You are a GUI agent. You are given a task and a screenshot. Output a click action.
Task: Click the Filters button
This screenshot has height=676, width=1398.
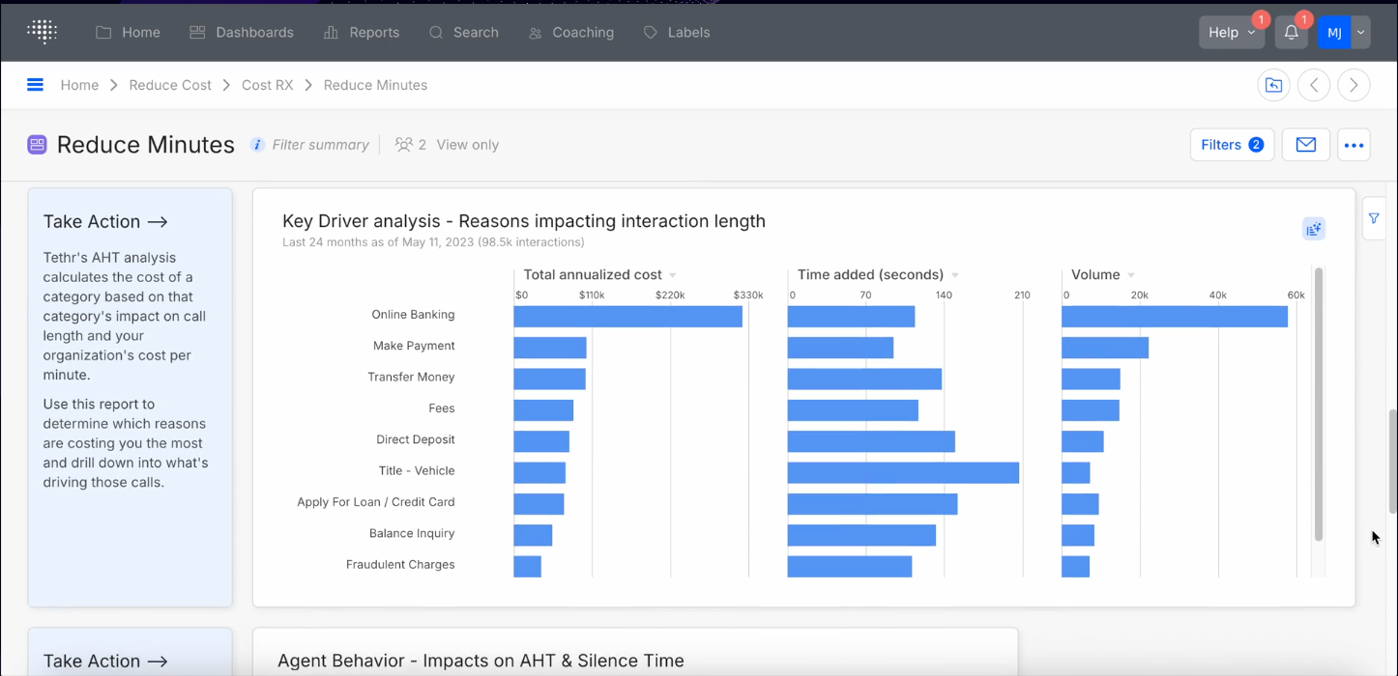(x=1232, y=145)
